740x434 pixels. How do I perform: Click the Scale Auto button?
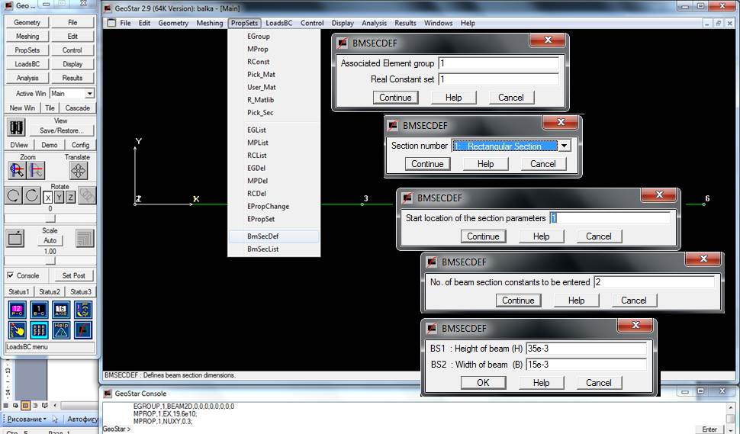click(x=50, y=240)
